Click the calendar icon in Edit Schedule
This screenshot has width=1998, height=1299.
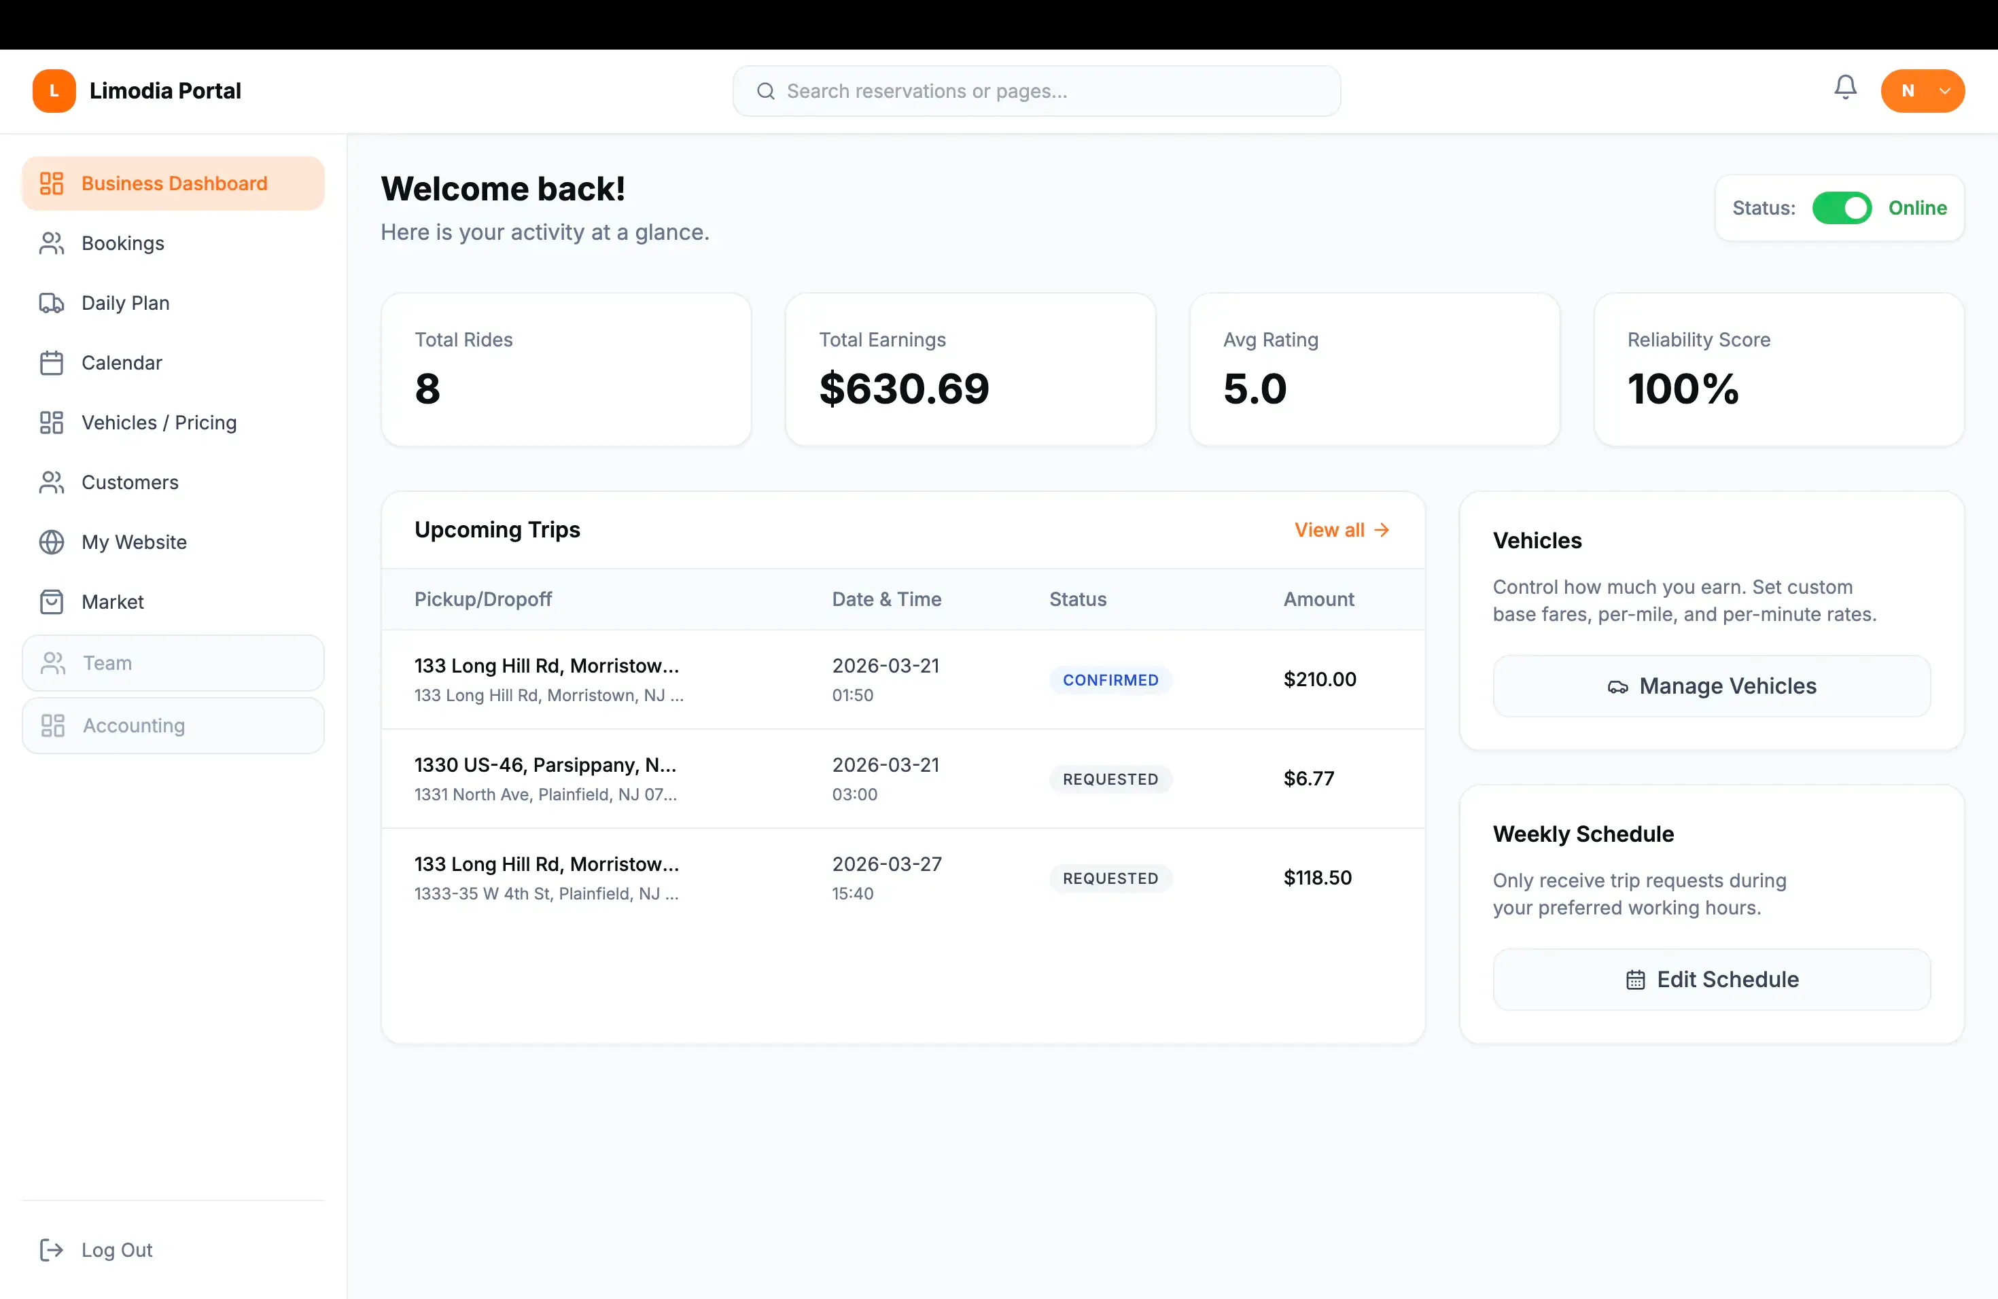pyautogui.click(x=1634, y=979)
